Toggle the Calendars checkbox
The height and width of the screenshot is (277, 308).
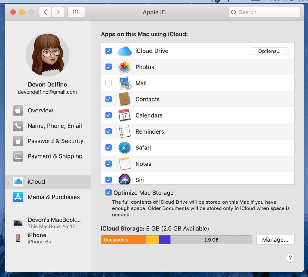click(108, 115)
